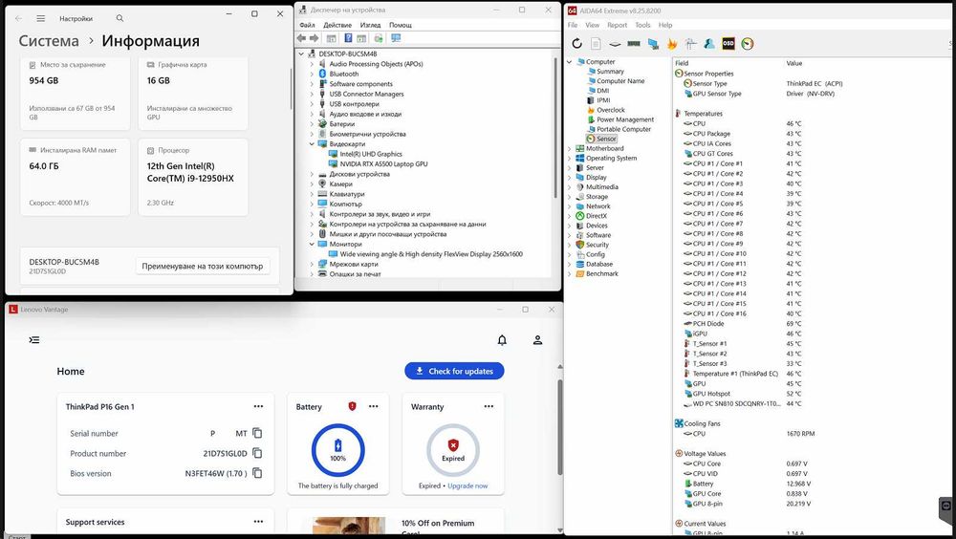The height and width of the screenshot is (539, 956).
Task: Expand the Bluetooth device category
Action: pos(313,74)
